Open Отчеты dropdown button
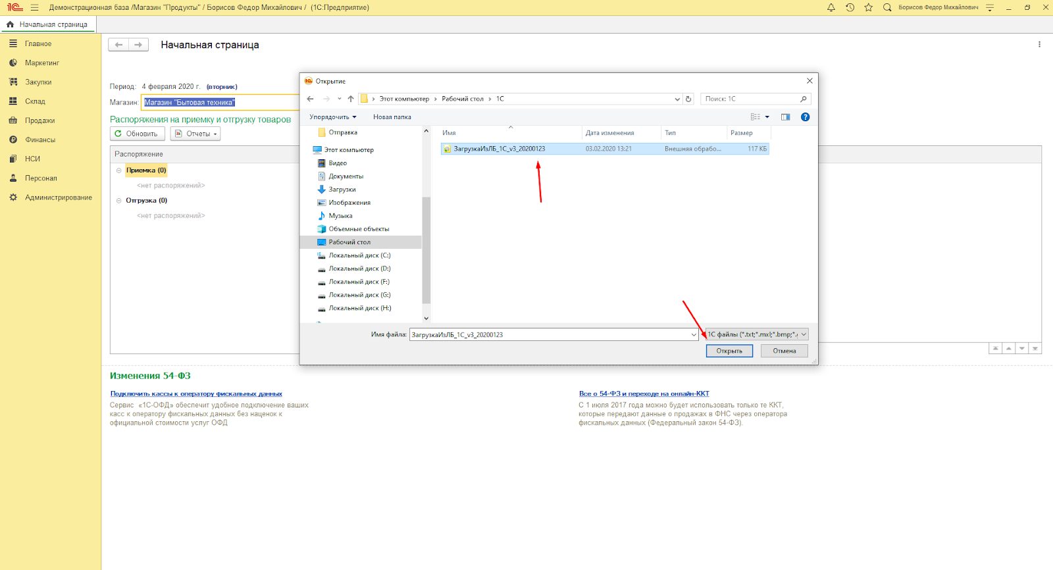 click(x=195, y=134)
